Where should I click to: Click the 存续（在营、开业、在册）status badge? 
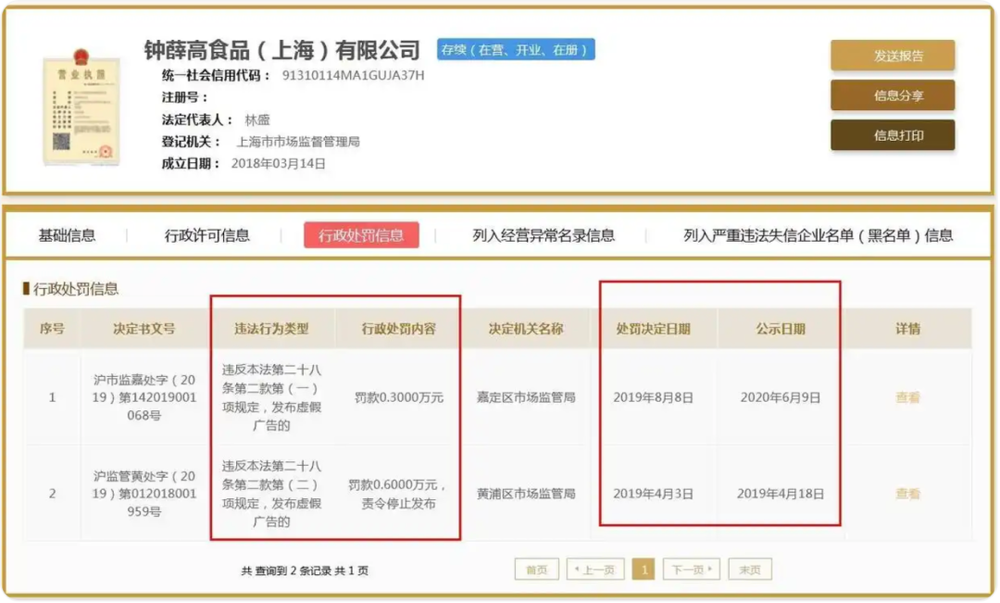[x=516, y=49]
